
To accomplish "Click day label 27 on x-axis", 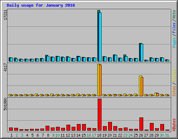I will click(x=146, y=135).
